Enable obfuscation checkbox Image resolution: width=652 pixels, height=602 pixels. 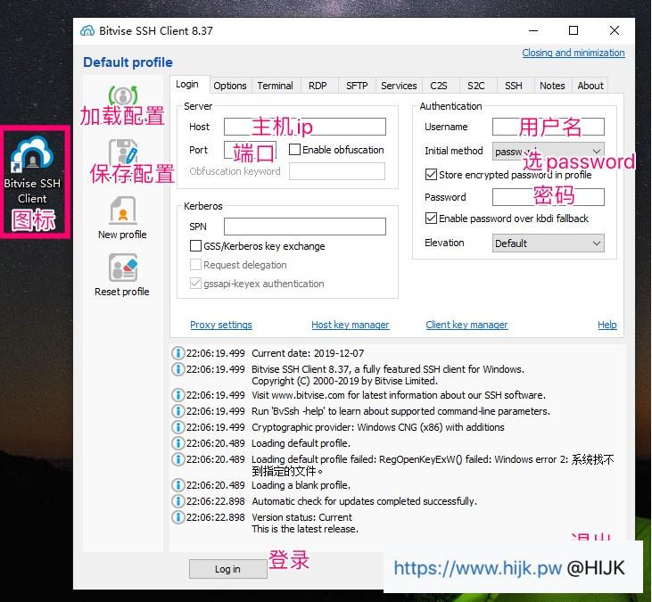coord(294,150)
